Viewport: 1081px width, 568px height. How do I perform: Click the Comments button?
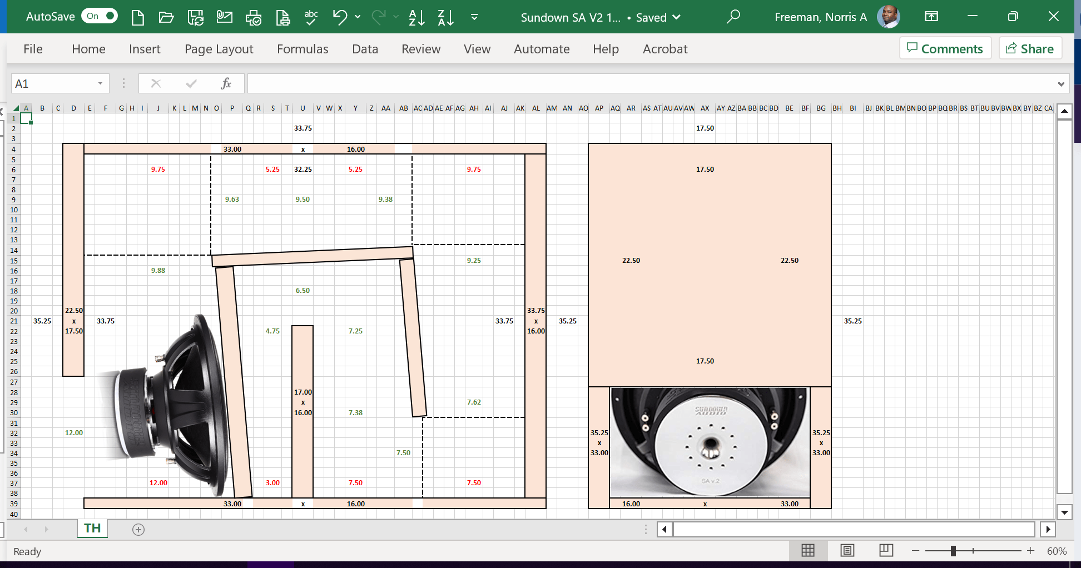pos(945,48)
